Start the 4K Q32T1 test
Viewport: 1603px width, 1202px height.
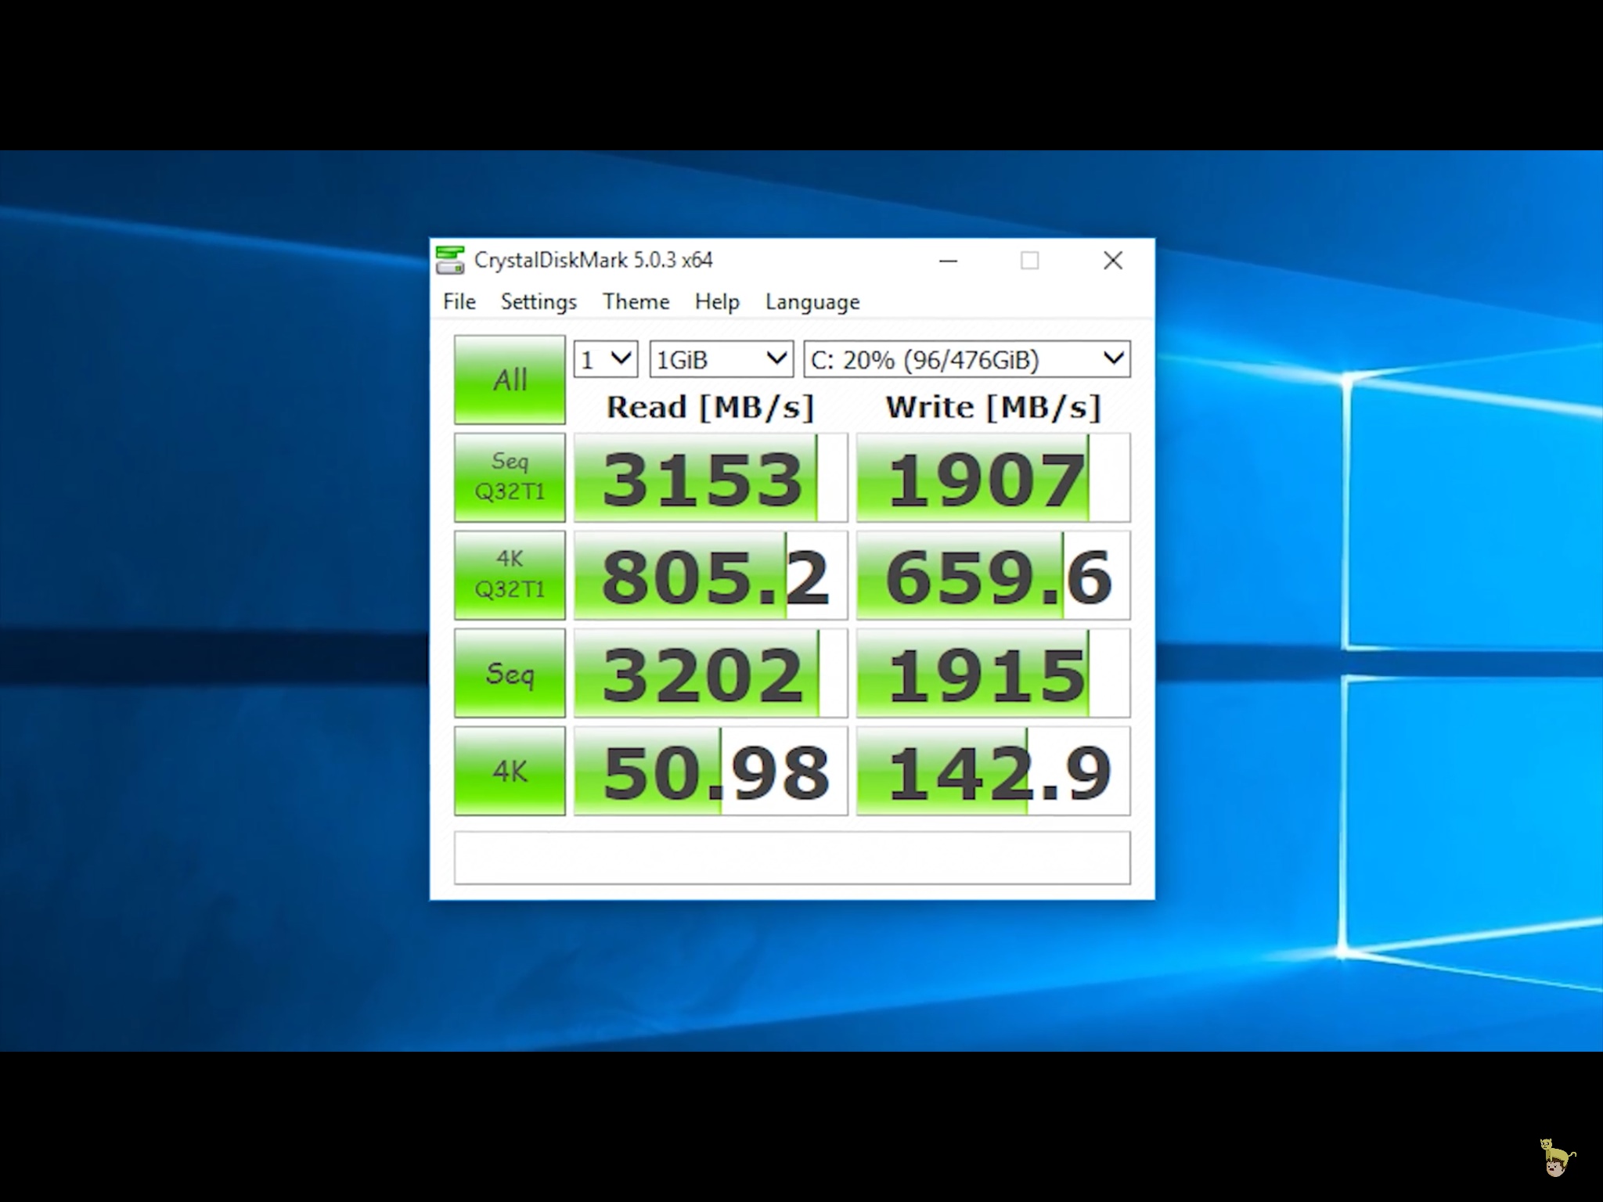(x=510, y=575)
